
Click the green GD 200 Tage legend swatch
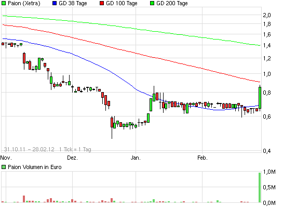pos(152,3)
